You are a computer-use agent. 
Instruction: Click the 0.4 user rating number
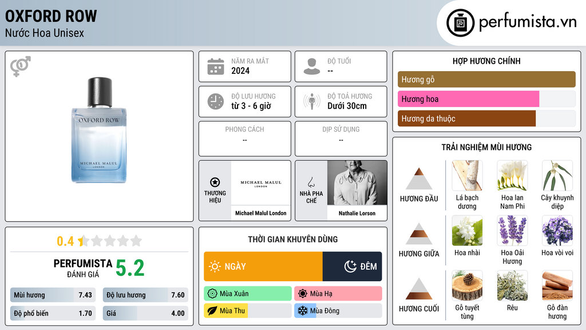tap(65, 241)
